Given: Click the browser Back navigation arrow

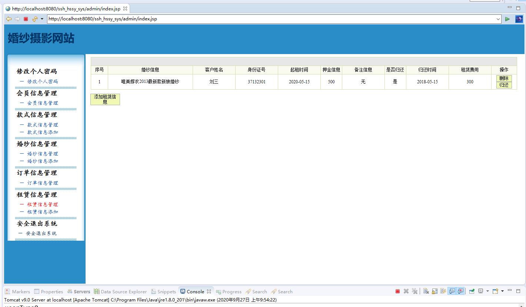Looking at the screenshot, I should [9, 19].
